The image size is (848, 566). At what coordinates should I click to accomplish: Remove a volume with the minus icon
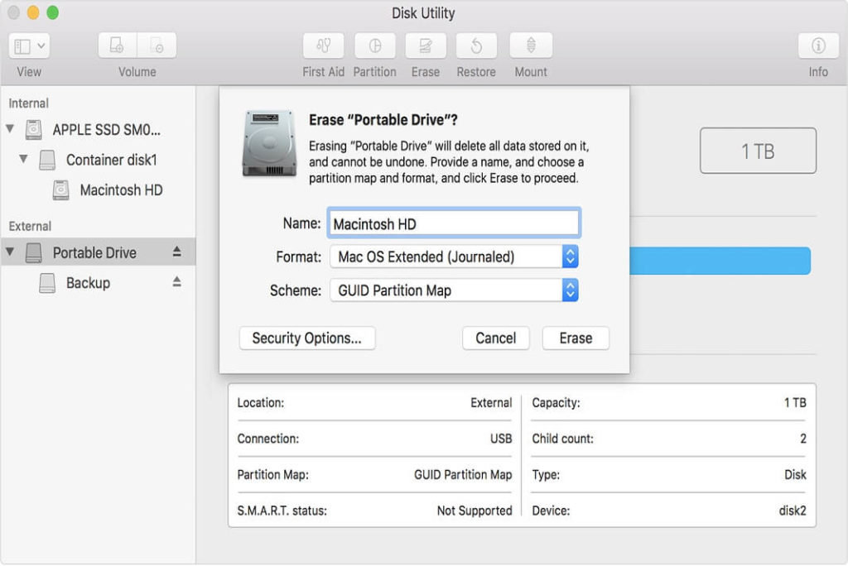157,46
